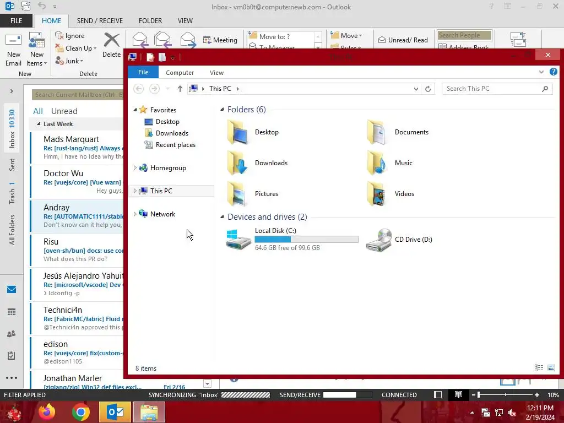Open the Outlook Mail navigation icon
Screen dimensions: 564x423
[12, 290]
